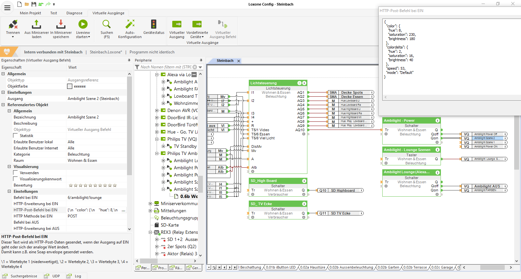This screenshot has width=521, height=279.
Task: Open the Suchergebnisse panel
Action: pyautogui.click(x=23, y=276)
